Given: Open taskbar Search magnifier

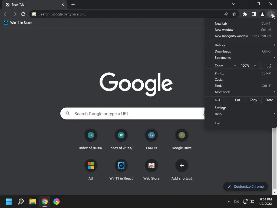Looking at the screenshot, I should (21, 201).
